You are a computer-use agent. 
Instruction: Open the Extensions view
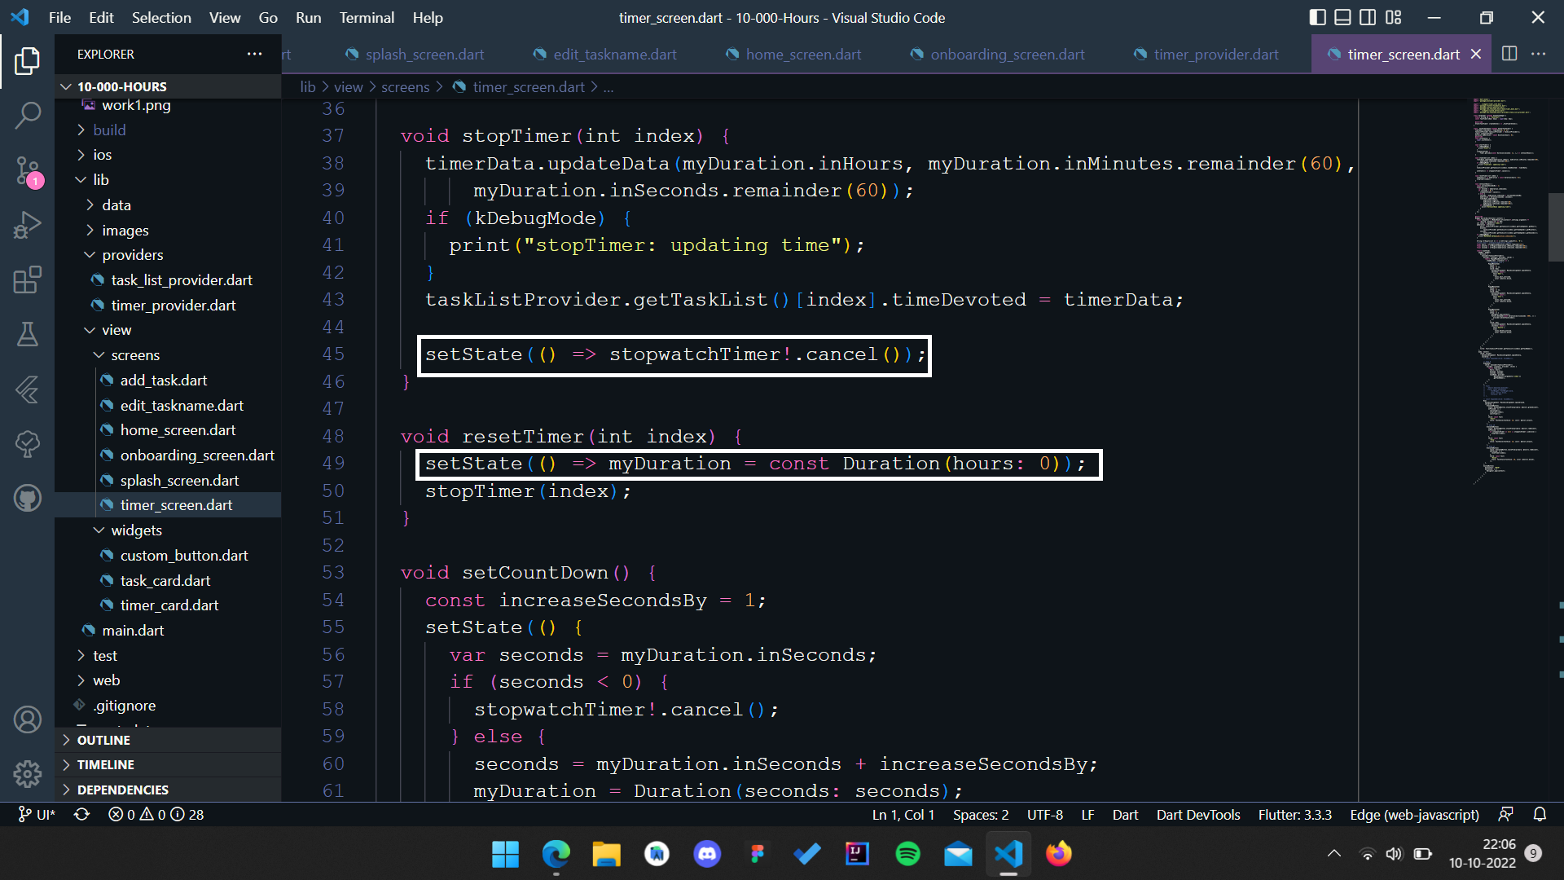[x=28, y=279]
